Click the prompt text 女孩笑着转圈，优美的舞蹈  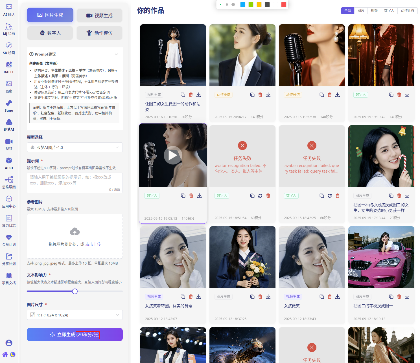(x=169, y=306)
